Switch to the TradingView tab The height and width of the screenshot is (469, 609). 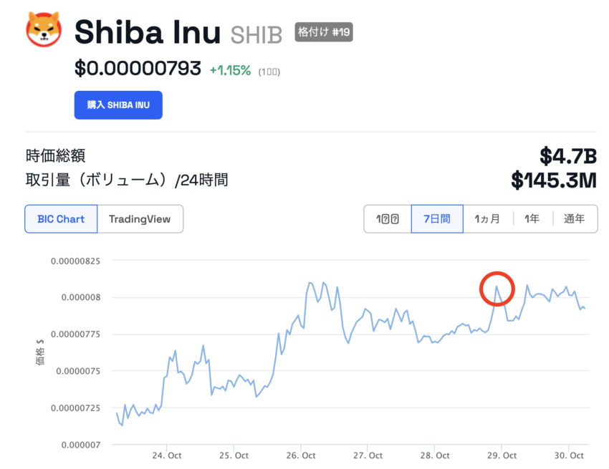pos(140,219)
